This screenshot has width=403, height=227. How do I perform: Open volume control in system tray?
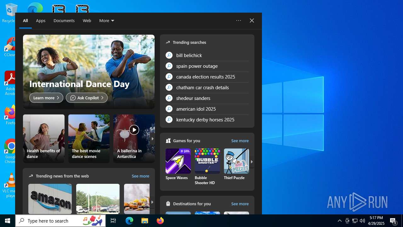[362, 221]
